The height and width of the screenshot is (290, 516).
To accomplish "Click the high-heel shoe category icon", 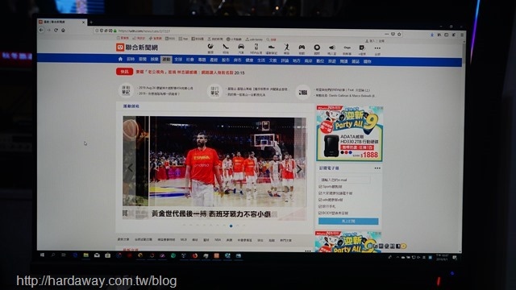I will coord(226,48).
